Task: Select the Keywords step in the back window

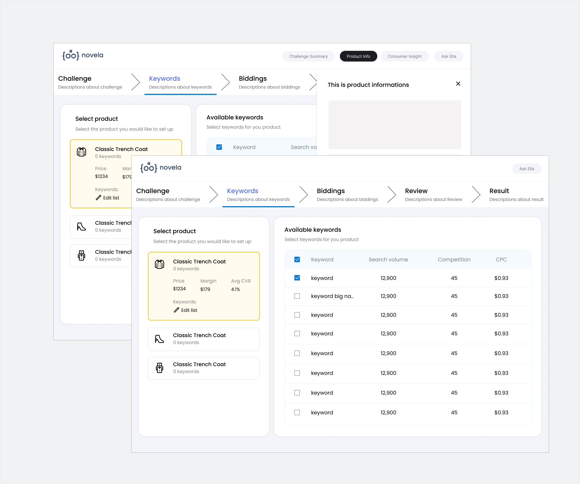Action: point(180,82)
